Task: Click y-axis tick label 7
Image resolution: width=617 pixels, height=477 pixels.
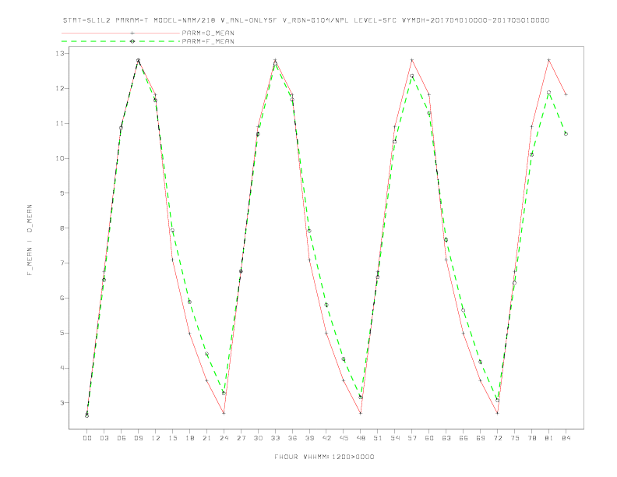Action: coord(62,263)
